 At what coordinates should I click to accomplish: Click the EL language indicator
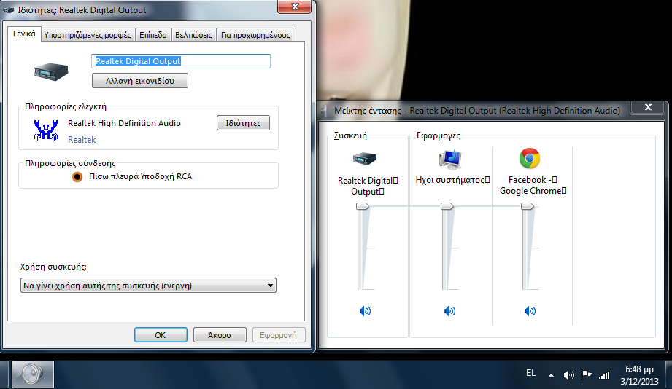[x=530, y=373]
